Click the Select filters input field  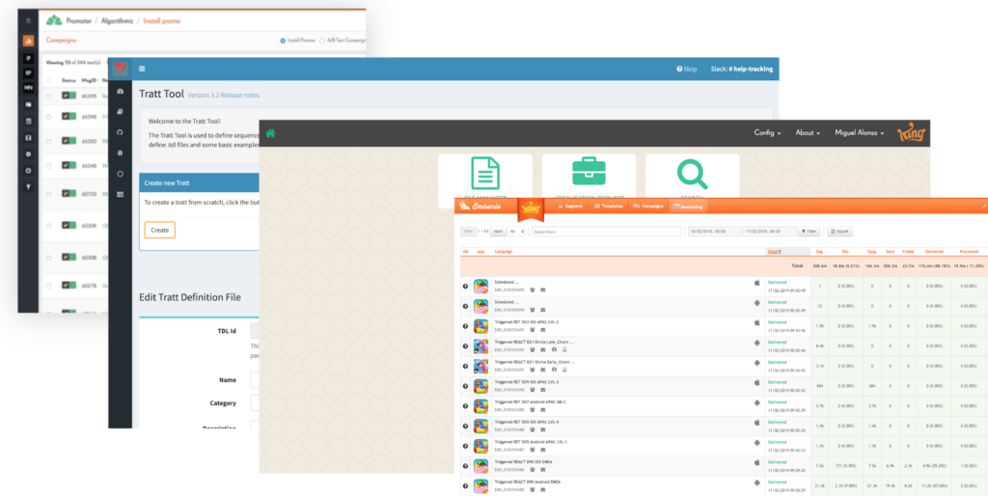pyautogui.click(x=606, y=232)
